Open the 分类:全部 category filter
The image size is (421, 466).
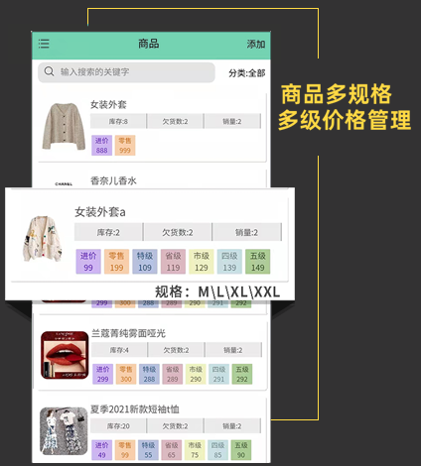pyautogui.click(x=247, y=73)
